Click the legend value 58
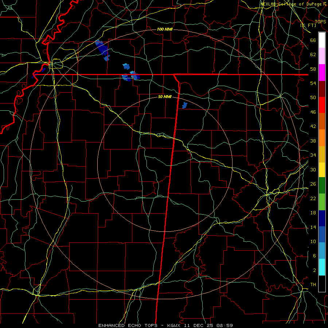 pyautogui.click(x=313, y=69)
